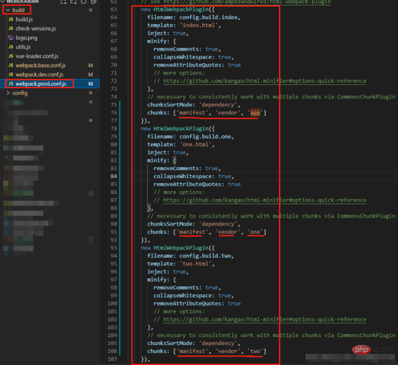The width and height of the screenshot is (398, 365).
Task: Open vue-loader.conf.js file
Action: 37,56
